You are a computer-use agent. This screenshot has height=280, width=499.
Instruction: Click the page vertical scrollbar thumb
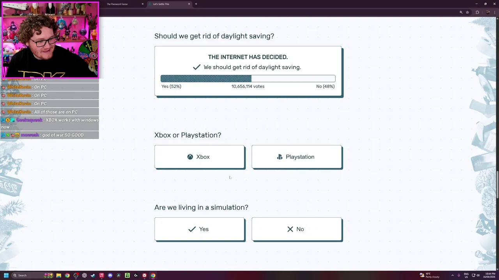tap(497, 184)
